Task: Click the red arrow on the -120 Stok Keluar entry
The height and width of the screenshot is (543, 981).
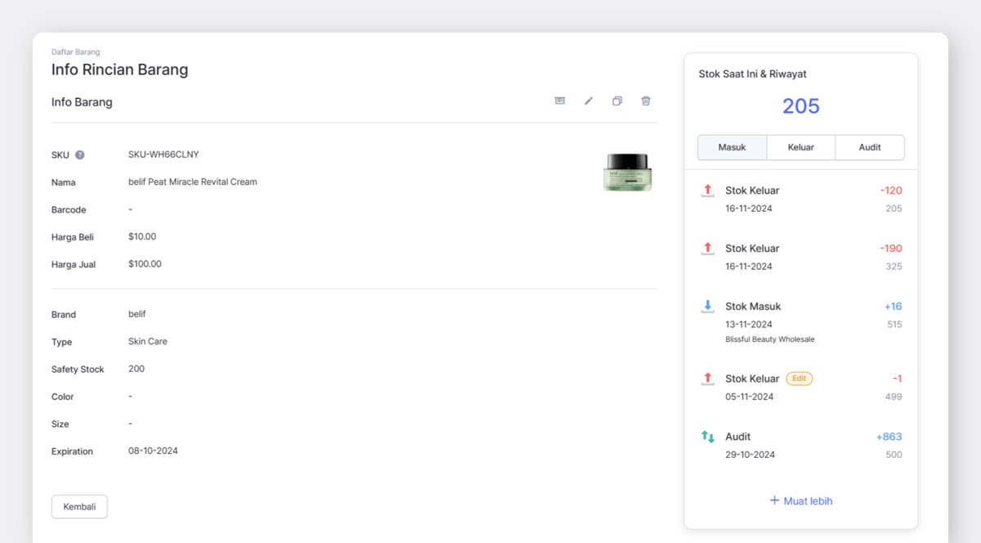Action: click(708, 191)
